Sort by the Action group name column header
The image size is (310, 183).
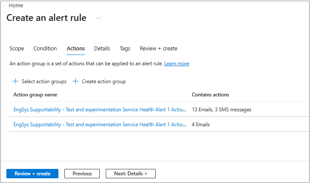pyautogui.click(x=35, y=95)
